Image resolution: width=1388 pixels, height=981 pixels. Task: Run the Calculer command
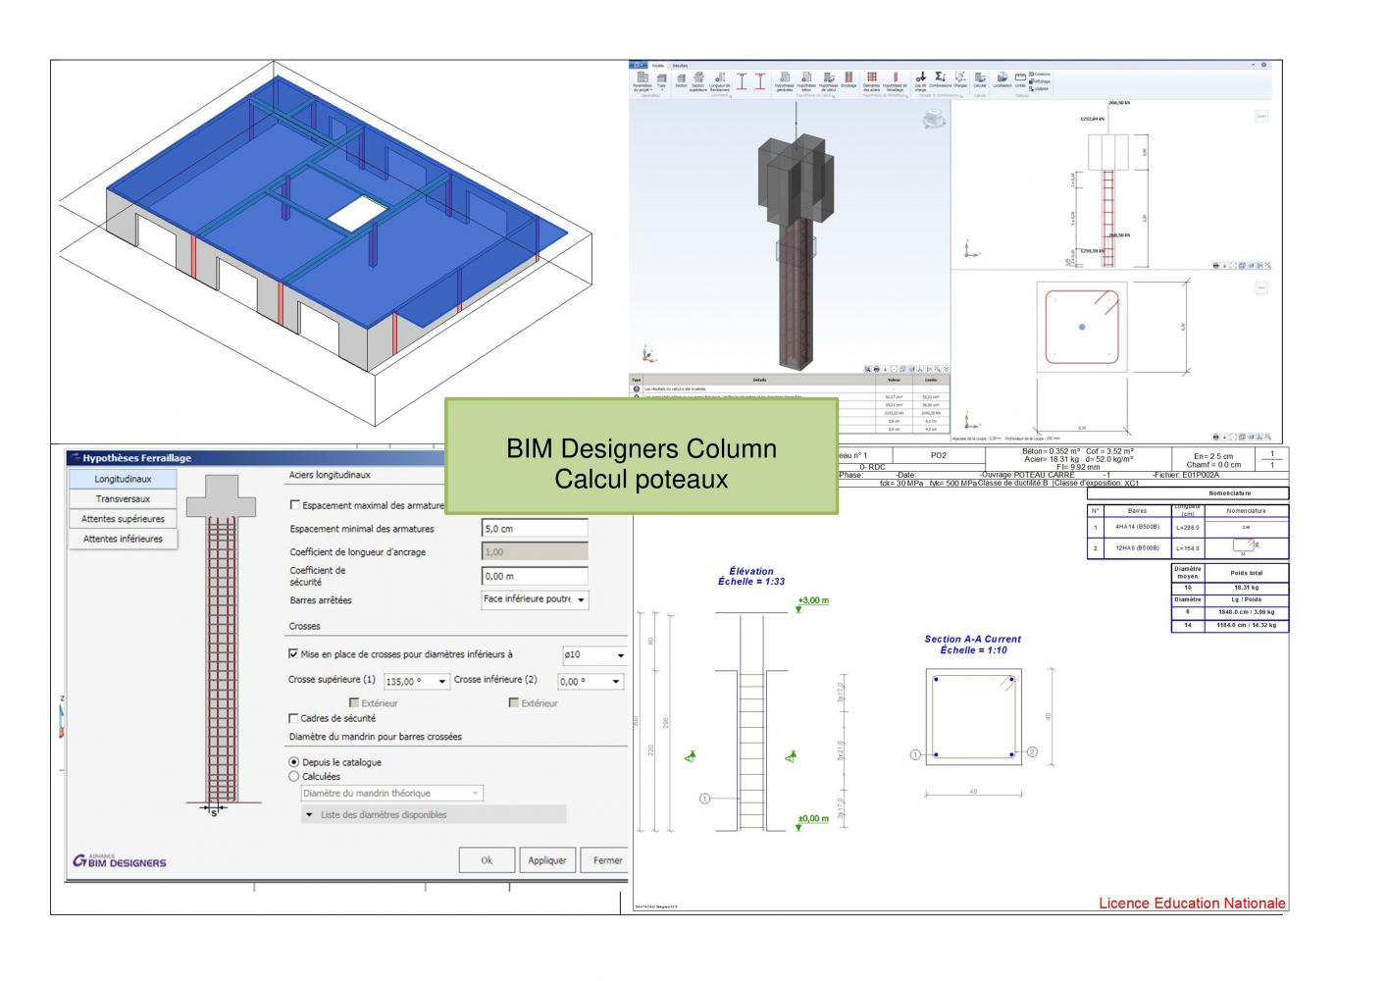click(980, 79)
